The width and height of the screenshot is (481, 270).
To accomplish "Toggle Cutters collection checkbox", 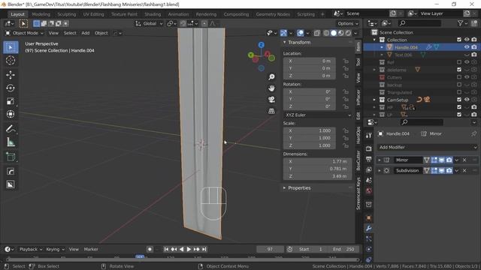I will pos(459,77).
